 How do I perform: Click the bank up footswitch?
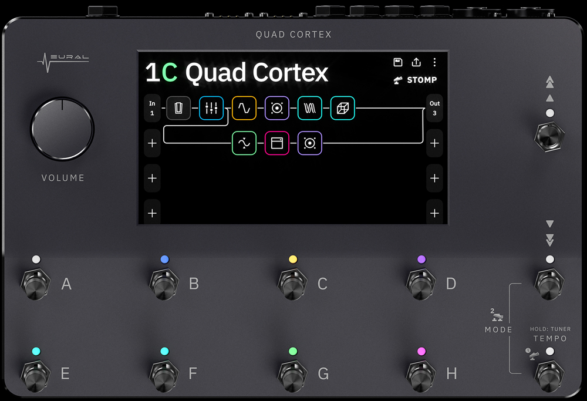click(x=549, y=136)
